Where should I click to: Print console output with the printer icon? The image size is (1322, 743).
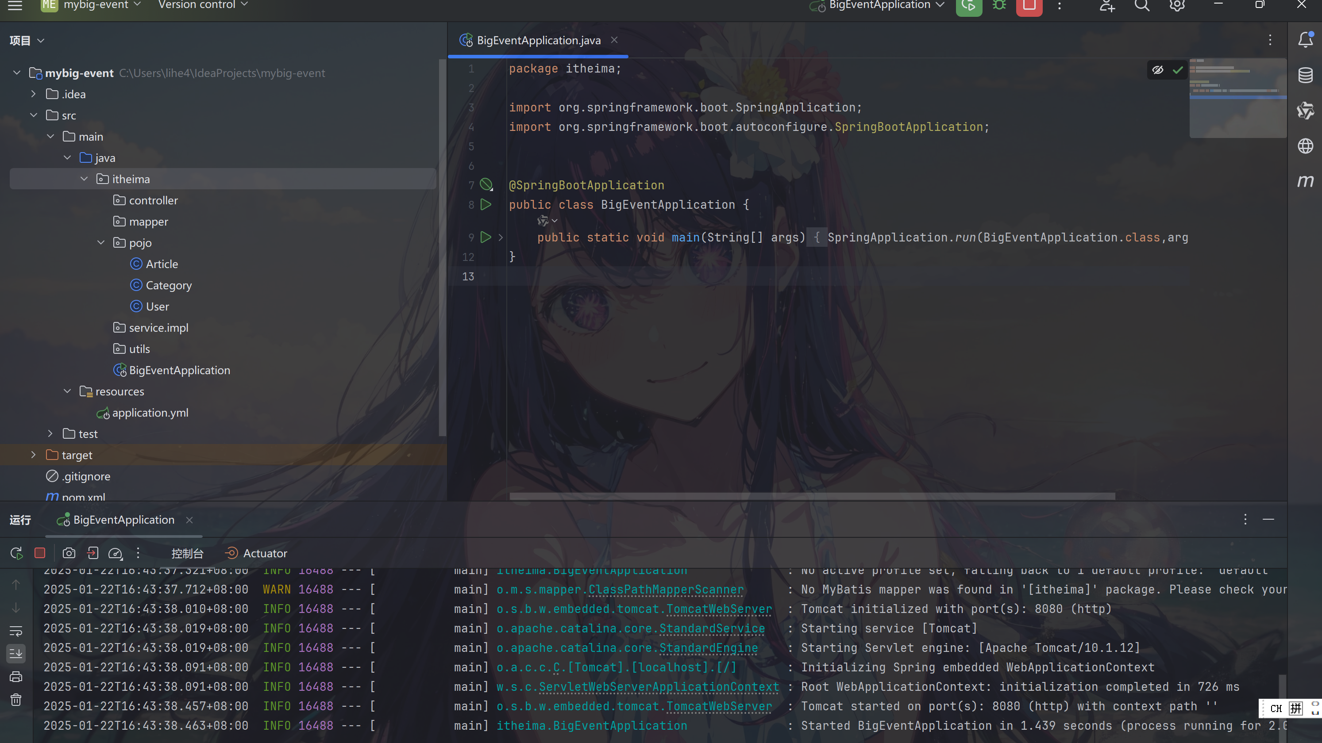pos(16,677)
